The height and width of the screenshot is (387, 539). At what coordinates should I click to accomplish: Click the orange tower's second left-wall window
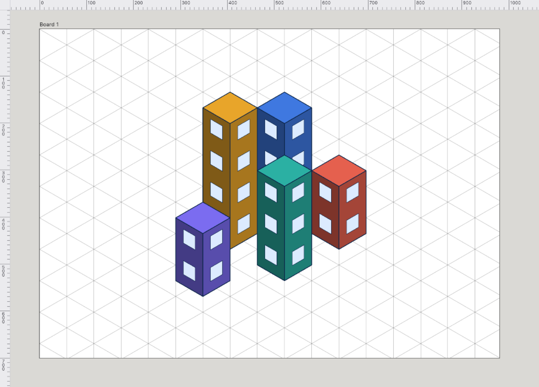coord(216,161)
